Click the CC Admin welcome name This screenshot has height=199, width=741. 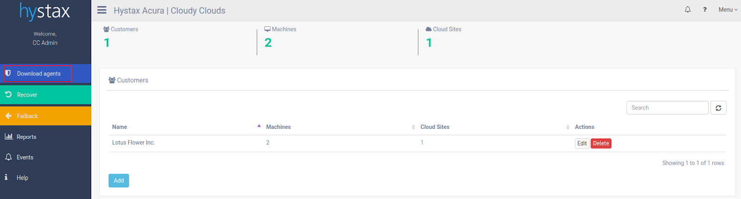click(45, 43)
